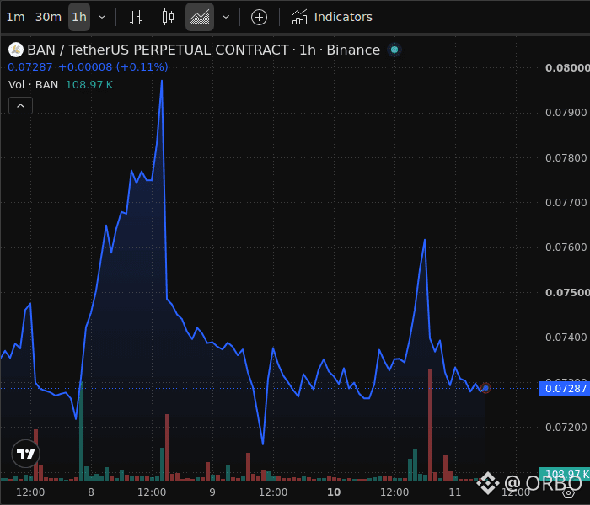Click the 0.07700 price scale label
590x505 pixels.
tap(566, 203)
